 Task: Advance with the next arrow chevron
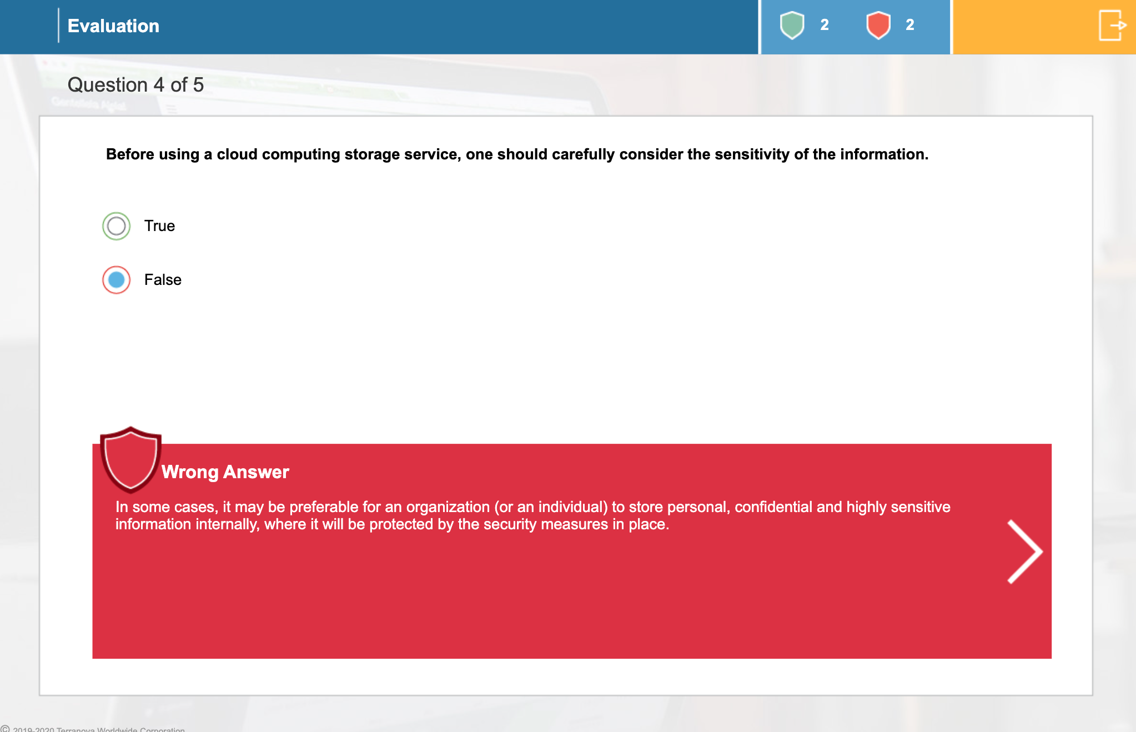[x=1024, y=551]
